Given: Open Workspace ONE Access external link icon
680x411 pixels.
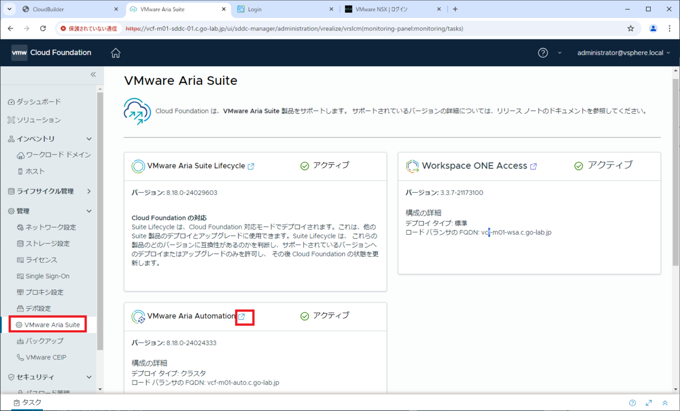Looking at the screenshot, I should tap(533, 166).
